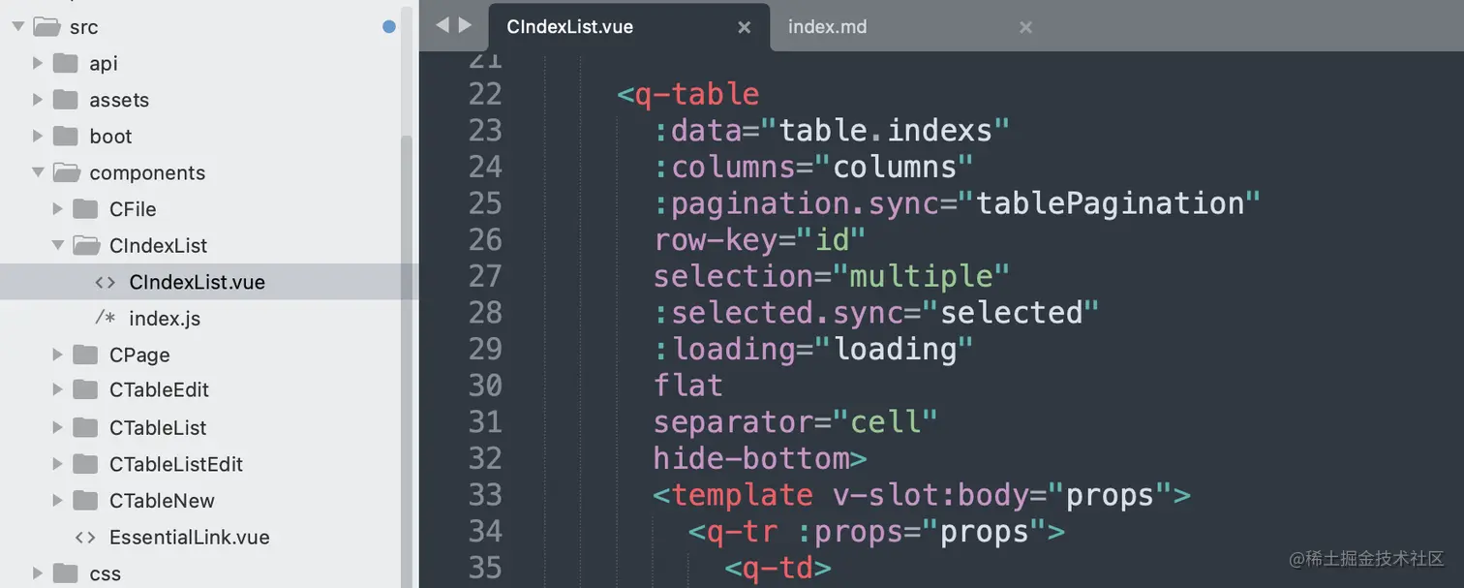Click line number 28 in gutter

[x=485, y=313]
